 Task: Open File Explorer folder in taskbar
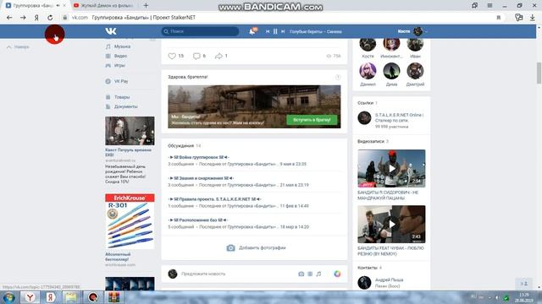(71, 297)
